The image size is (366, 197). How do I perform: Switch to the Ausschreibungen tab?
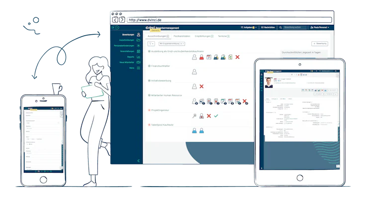[x=158, y=36]
